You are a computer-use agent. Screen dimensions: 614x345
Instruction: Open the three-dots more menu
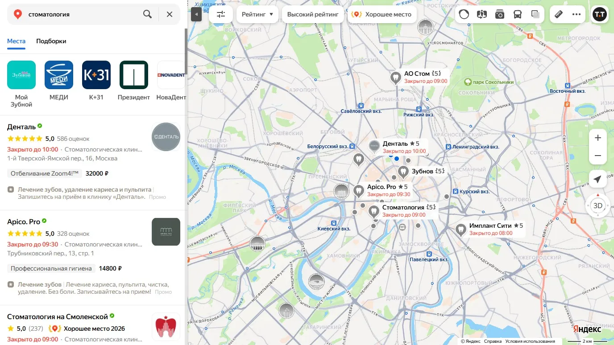pyautogui.click(x=577, y=14)
